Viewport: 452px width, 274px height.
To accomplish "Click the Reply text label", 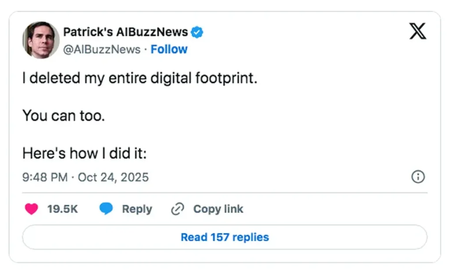I will 137,209.
